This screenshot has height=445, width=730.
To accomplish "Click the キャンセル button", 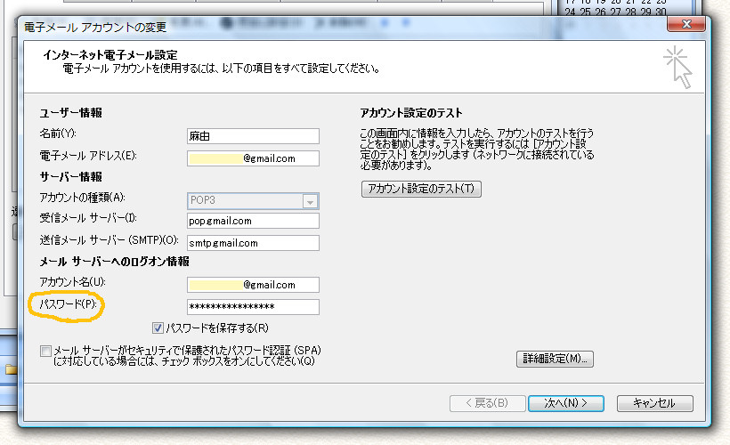I will (654, 403).
